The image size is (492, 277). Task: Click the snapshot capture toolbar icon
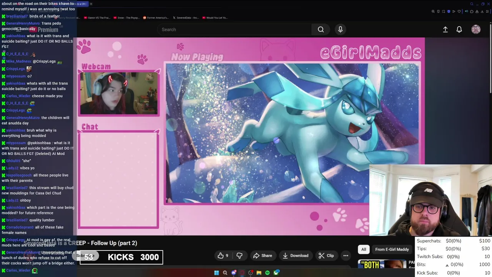point(444,12)
